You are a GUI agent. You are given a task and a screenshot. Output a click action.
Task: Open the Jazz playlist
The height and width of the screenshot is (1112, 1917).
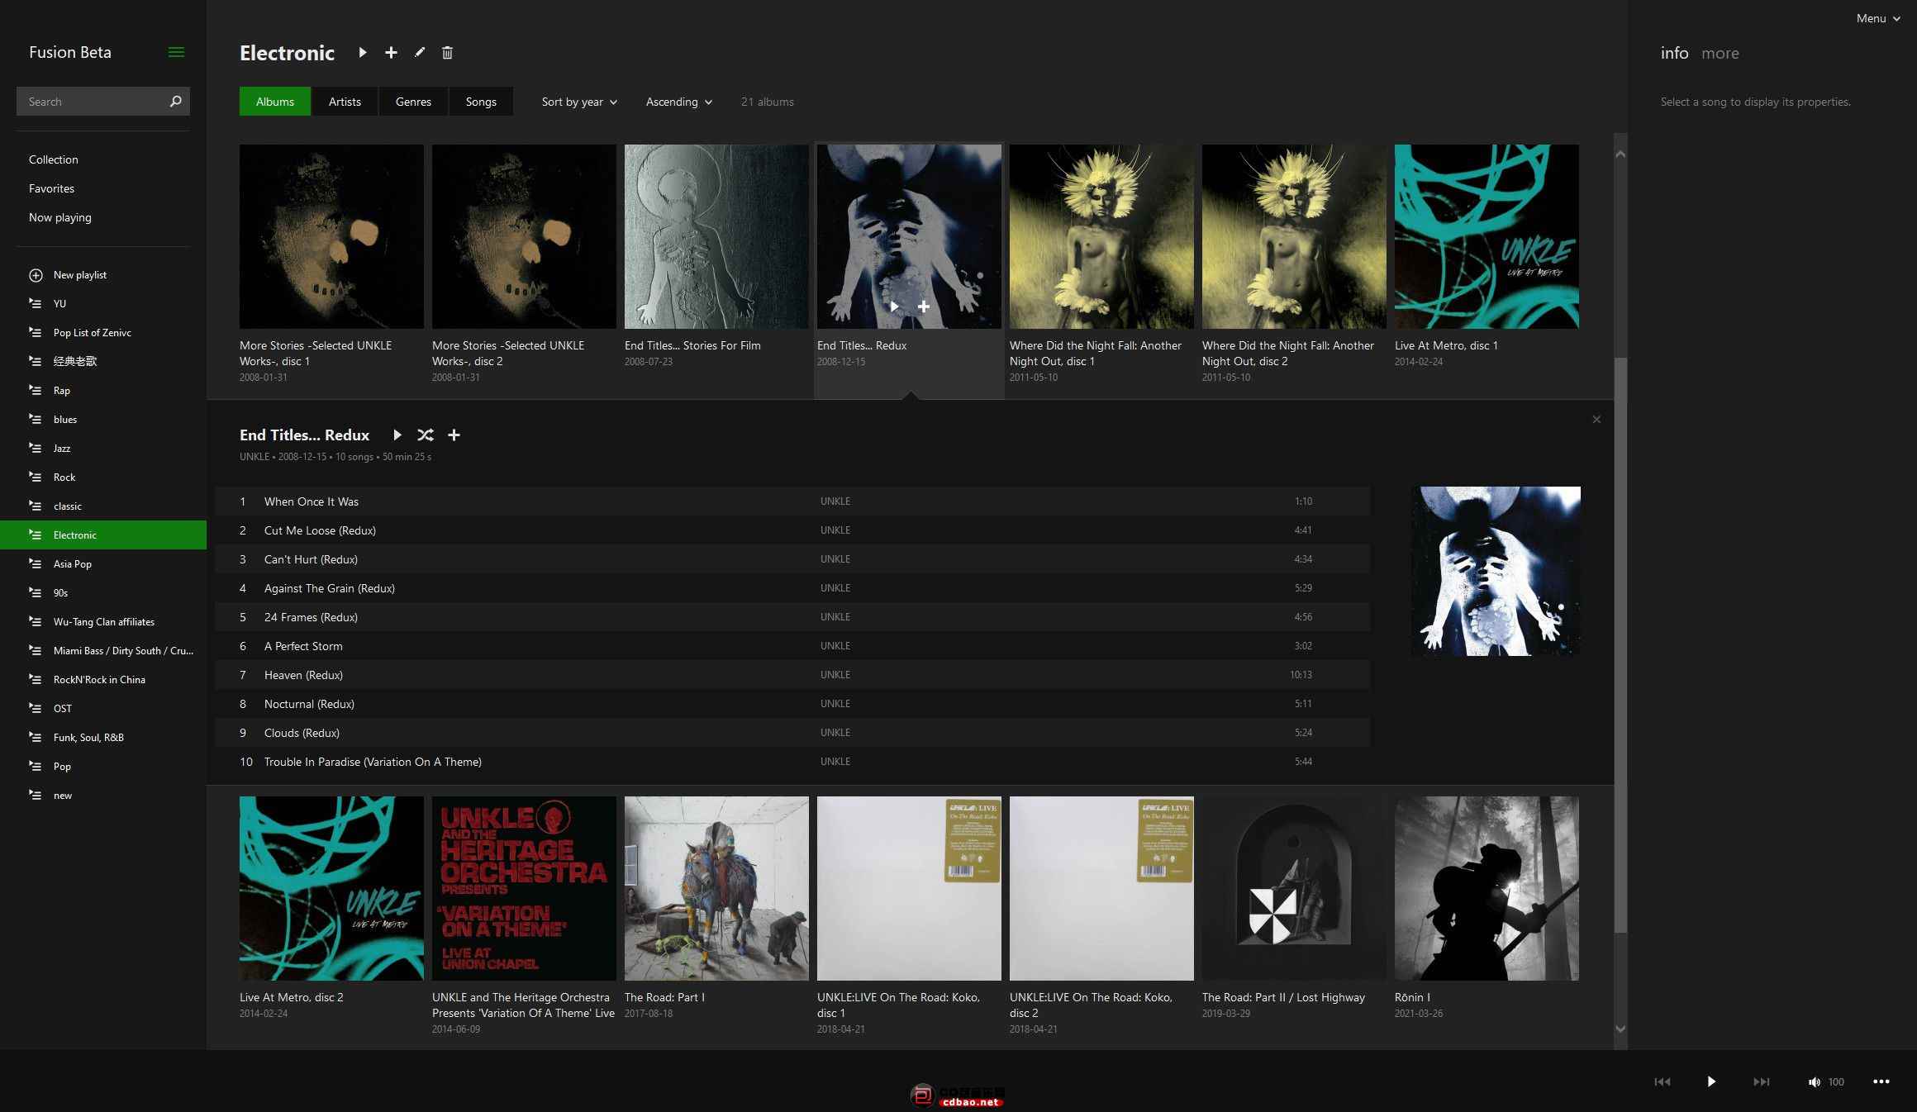tap(103, 449)
